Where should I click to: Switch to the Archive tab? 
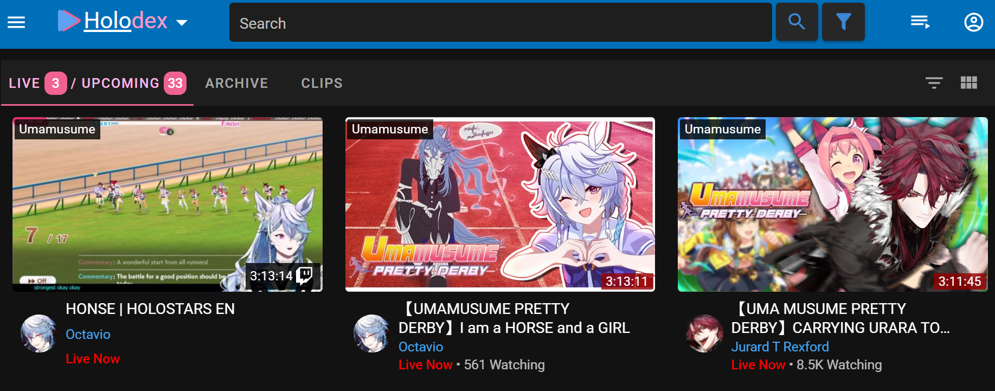click(x=236, y=83)
